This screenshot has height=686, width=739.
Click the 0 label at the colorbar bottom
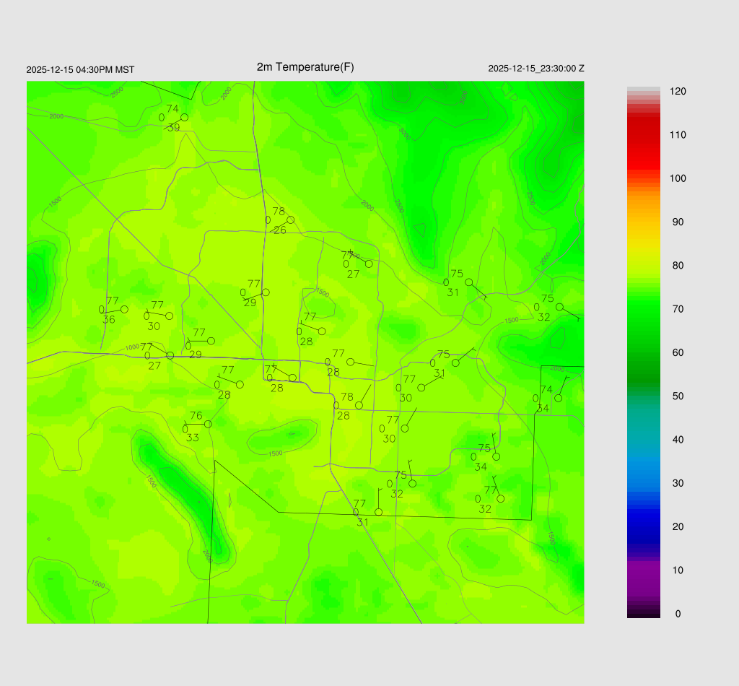pos(677,614)
